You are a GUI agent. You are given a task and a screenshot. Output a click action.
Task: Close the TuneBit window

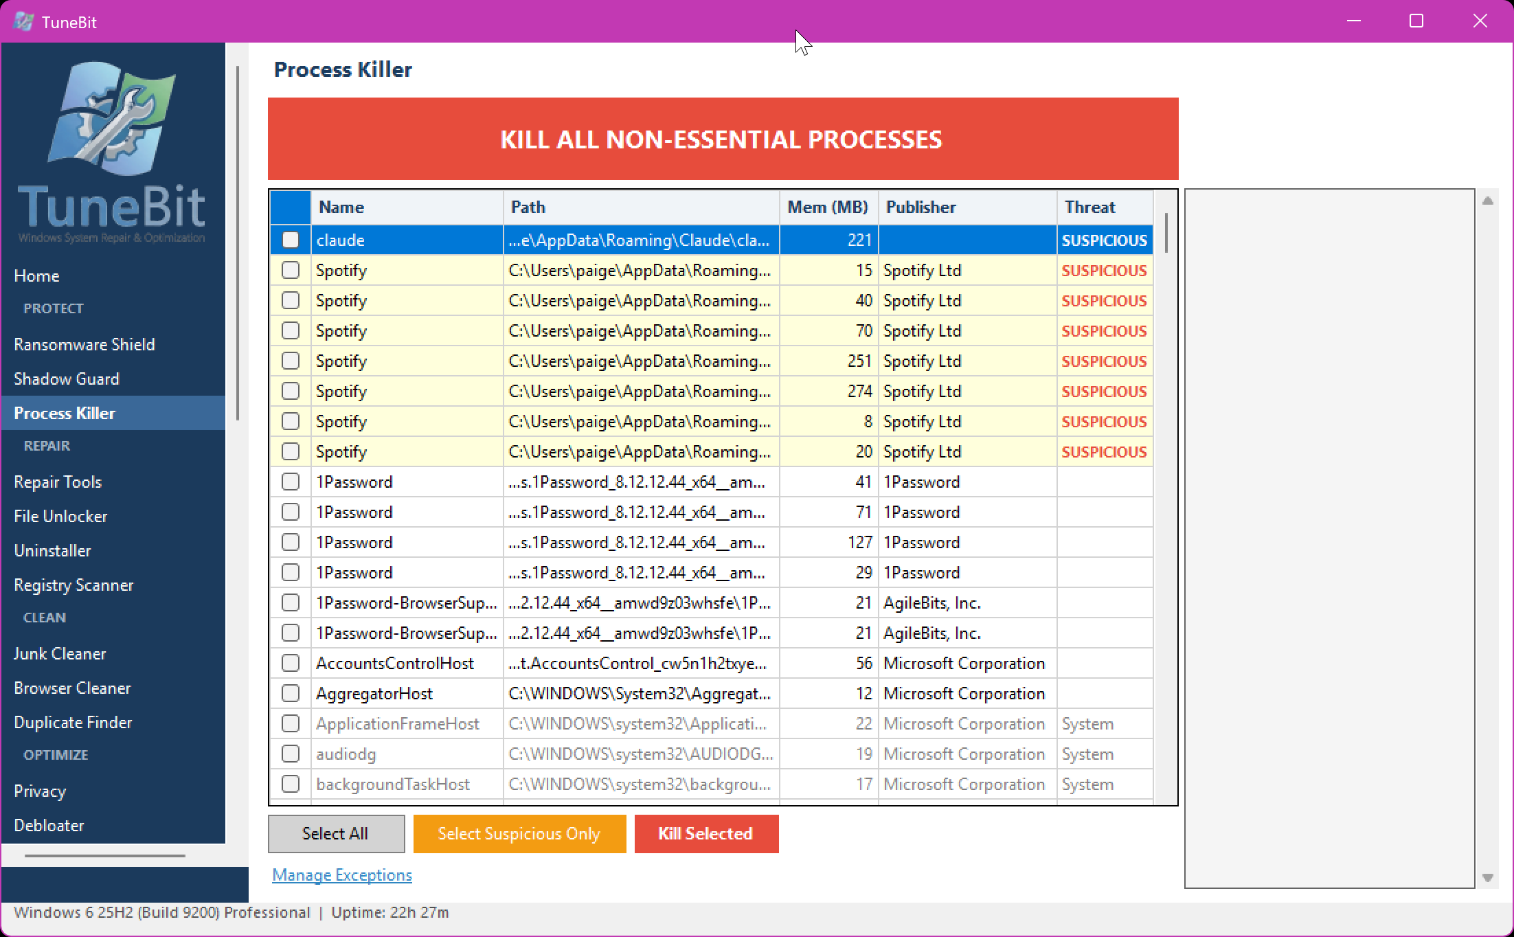(1480, 21)
